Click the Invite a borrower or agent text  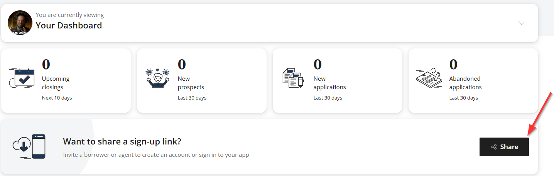(156, 155)
